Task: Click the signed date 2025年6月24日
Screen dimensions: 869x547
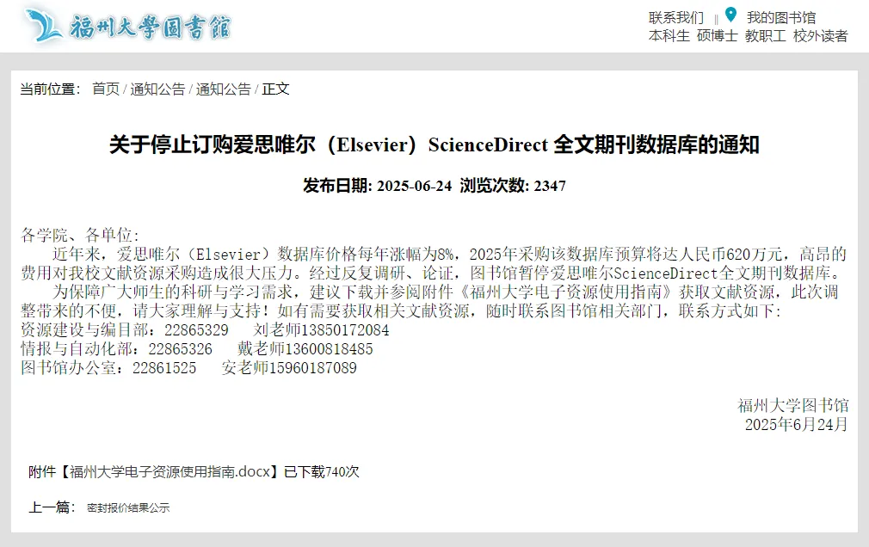Action: click(x=797, y=424)
